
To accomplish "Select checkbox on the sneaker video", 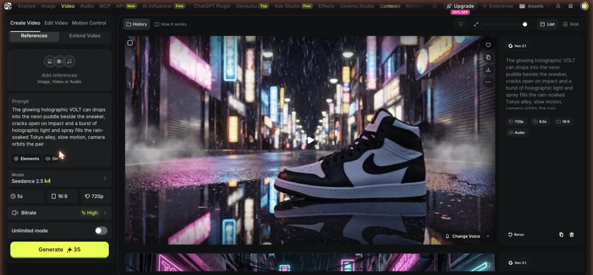I will pyautogui.click(x=130, y=42).
